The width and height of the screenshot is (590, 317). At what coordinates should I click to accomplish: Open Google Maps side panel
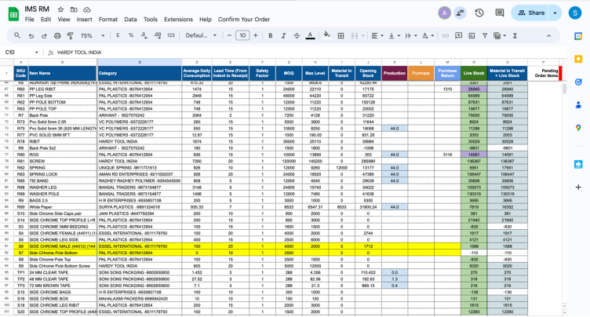(x=578, y=128)
